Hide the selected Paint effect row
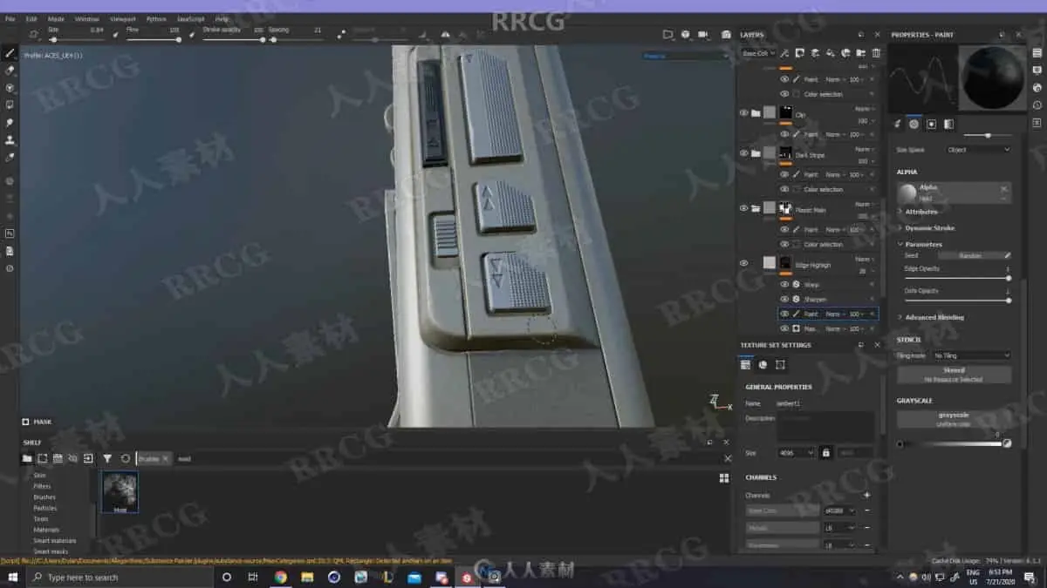This screenshot has width=1047, height=588. click(x=784, y=314)
